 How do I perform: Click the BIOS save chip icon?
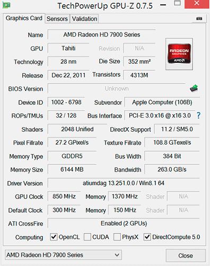[x=194, y=88]
